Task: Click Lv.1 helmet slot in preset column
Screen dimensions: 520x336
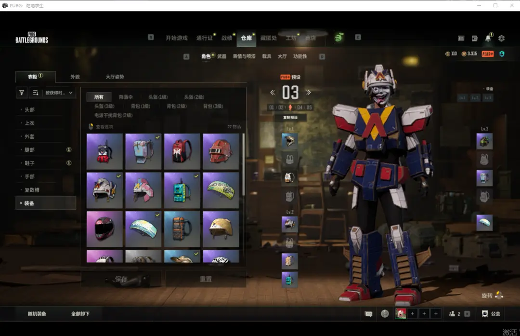Action: coord(289,141)
